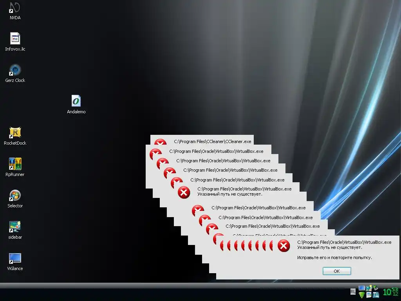The width and height of the screenshot is (401, 301).
Task: Click the 'Исправьте его и повторите попытку.' message
Action: [334, 257]
